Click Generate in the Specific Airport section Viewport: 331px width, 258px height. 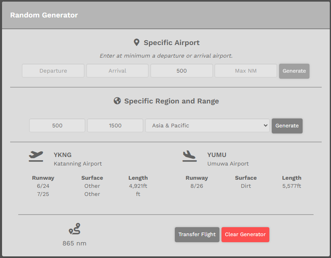tap(294, 71)
